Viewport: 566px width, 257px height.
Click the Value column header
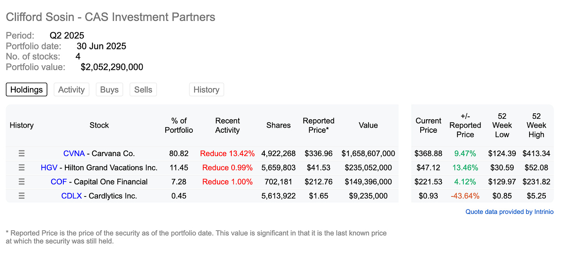click(x=368, y=125)
